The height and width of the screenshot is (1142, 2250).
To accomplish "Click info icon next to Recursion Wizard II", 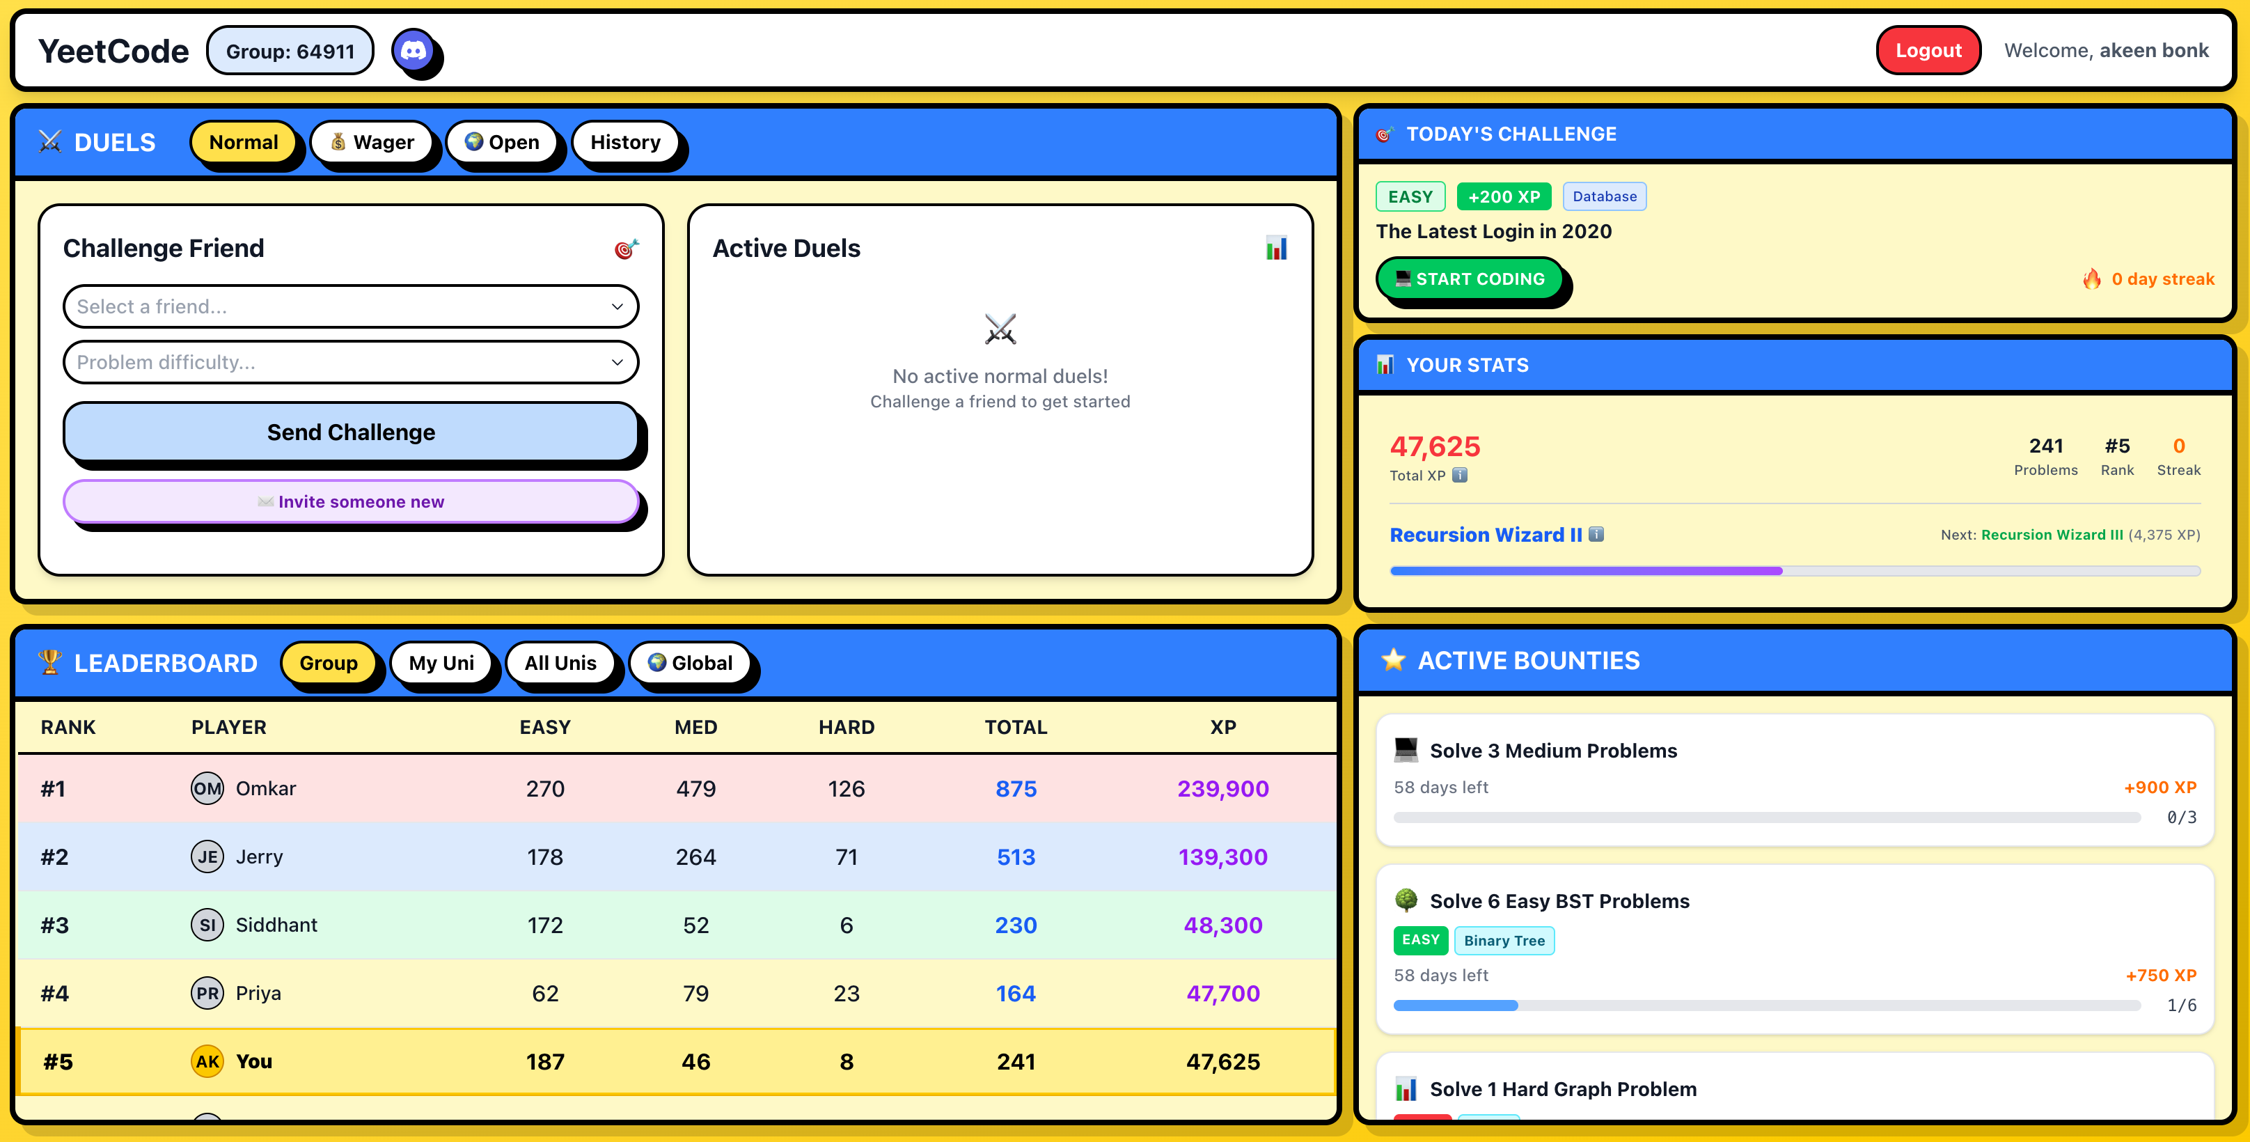I will pos(1596,534).
